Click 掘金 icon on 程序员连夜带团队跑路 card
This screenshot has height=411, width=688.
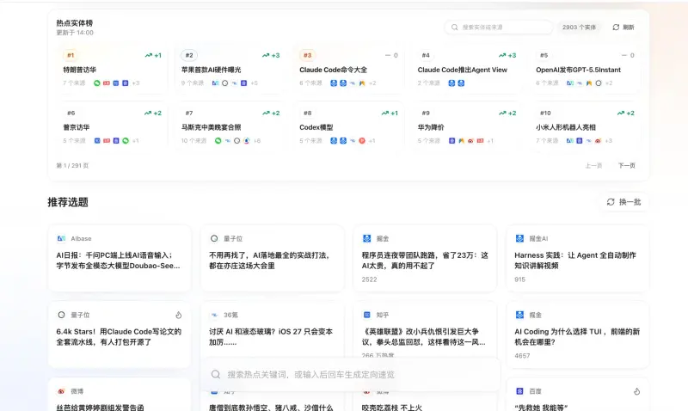click(x=367, y=239)
